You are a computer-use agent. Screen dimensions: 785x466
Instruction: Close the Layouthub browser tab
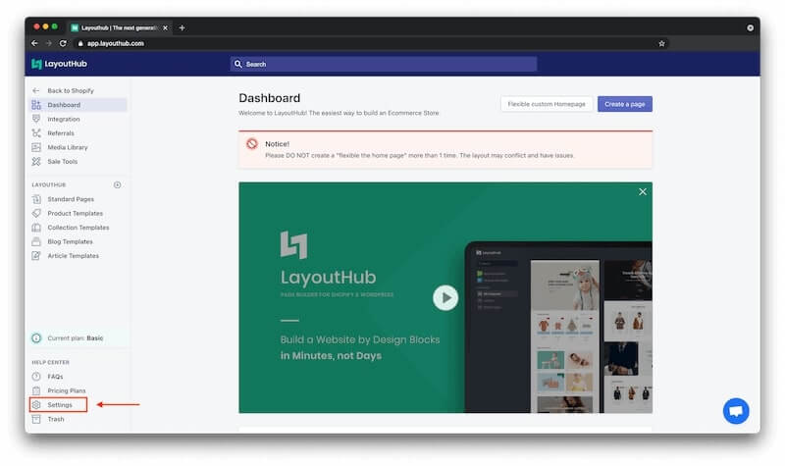coord(165,28)
